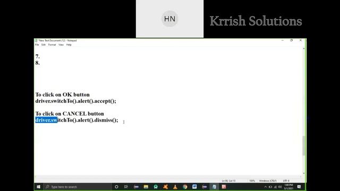Switch to Notepad taskbar icon
This screenshot has width=340, height=191.
pos(214,187)
